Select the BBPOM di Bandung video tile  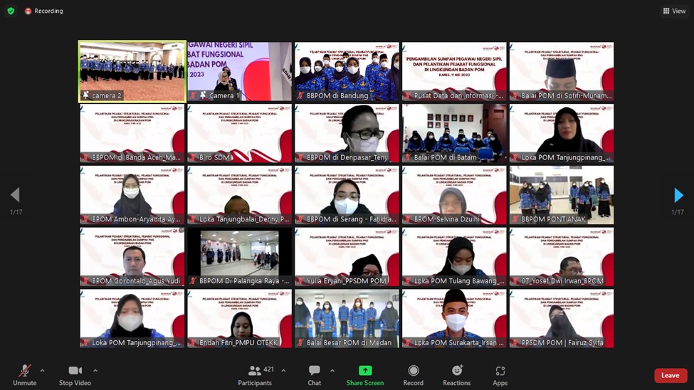click(x=347, y=72)
